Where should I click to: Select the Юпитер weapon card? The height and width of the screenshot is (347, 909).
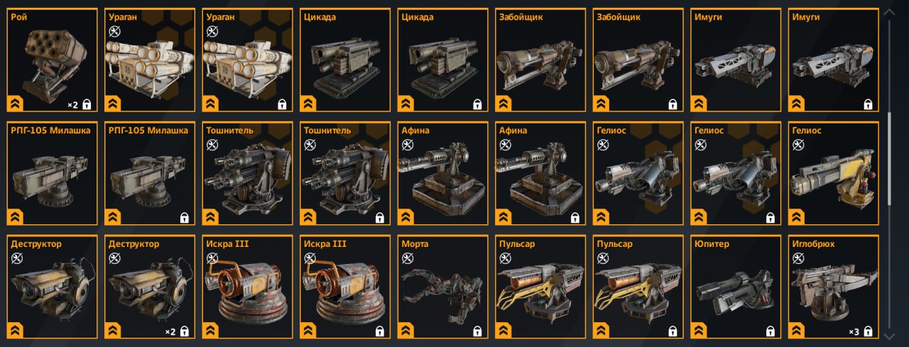pyautogui.click(x=735, y=287)
